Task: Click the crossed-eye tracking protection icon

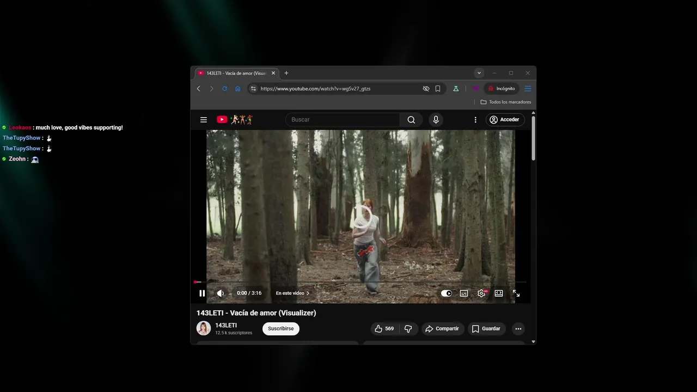Action: click(x=426, y=89)
